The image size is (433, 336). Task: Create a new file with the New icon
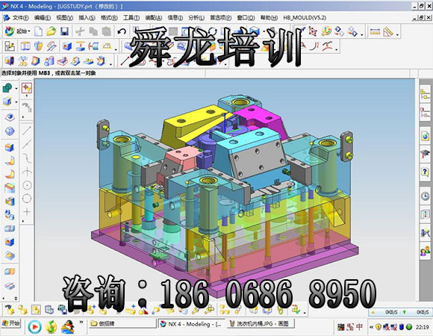pyautogui.click(x=38, y=31)
